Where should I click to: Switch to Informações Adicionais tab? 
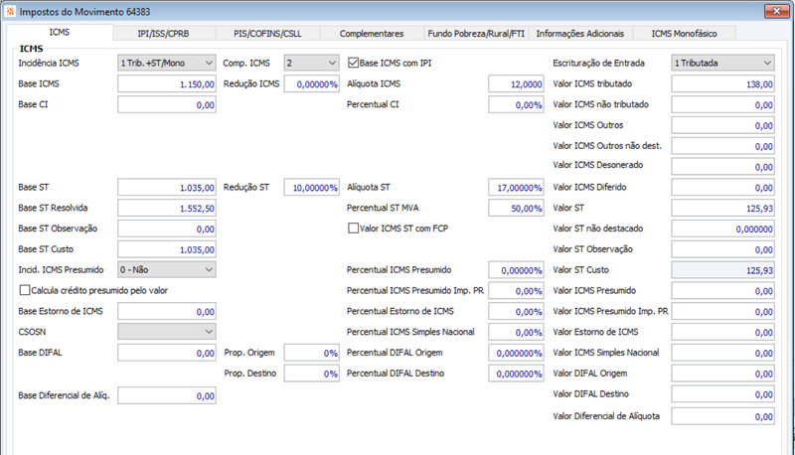[x=580, y=34]
